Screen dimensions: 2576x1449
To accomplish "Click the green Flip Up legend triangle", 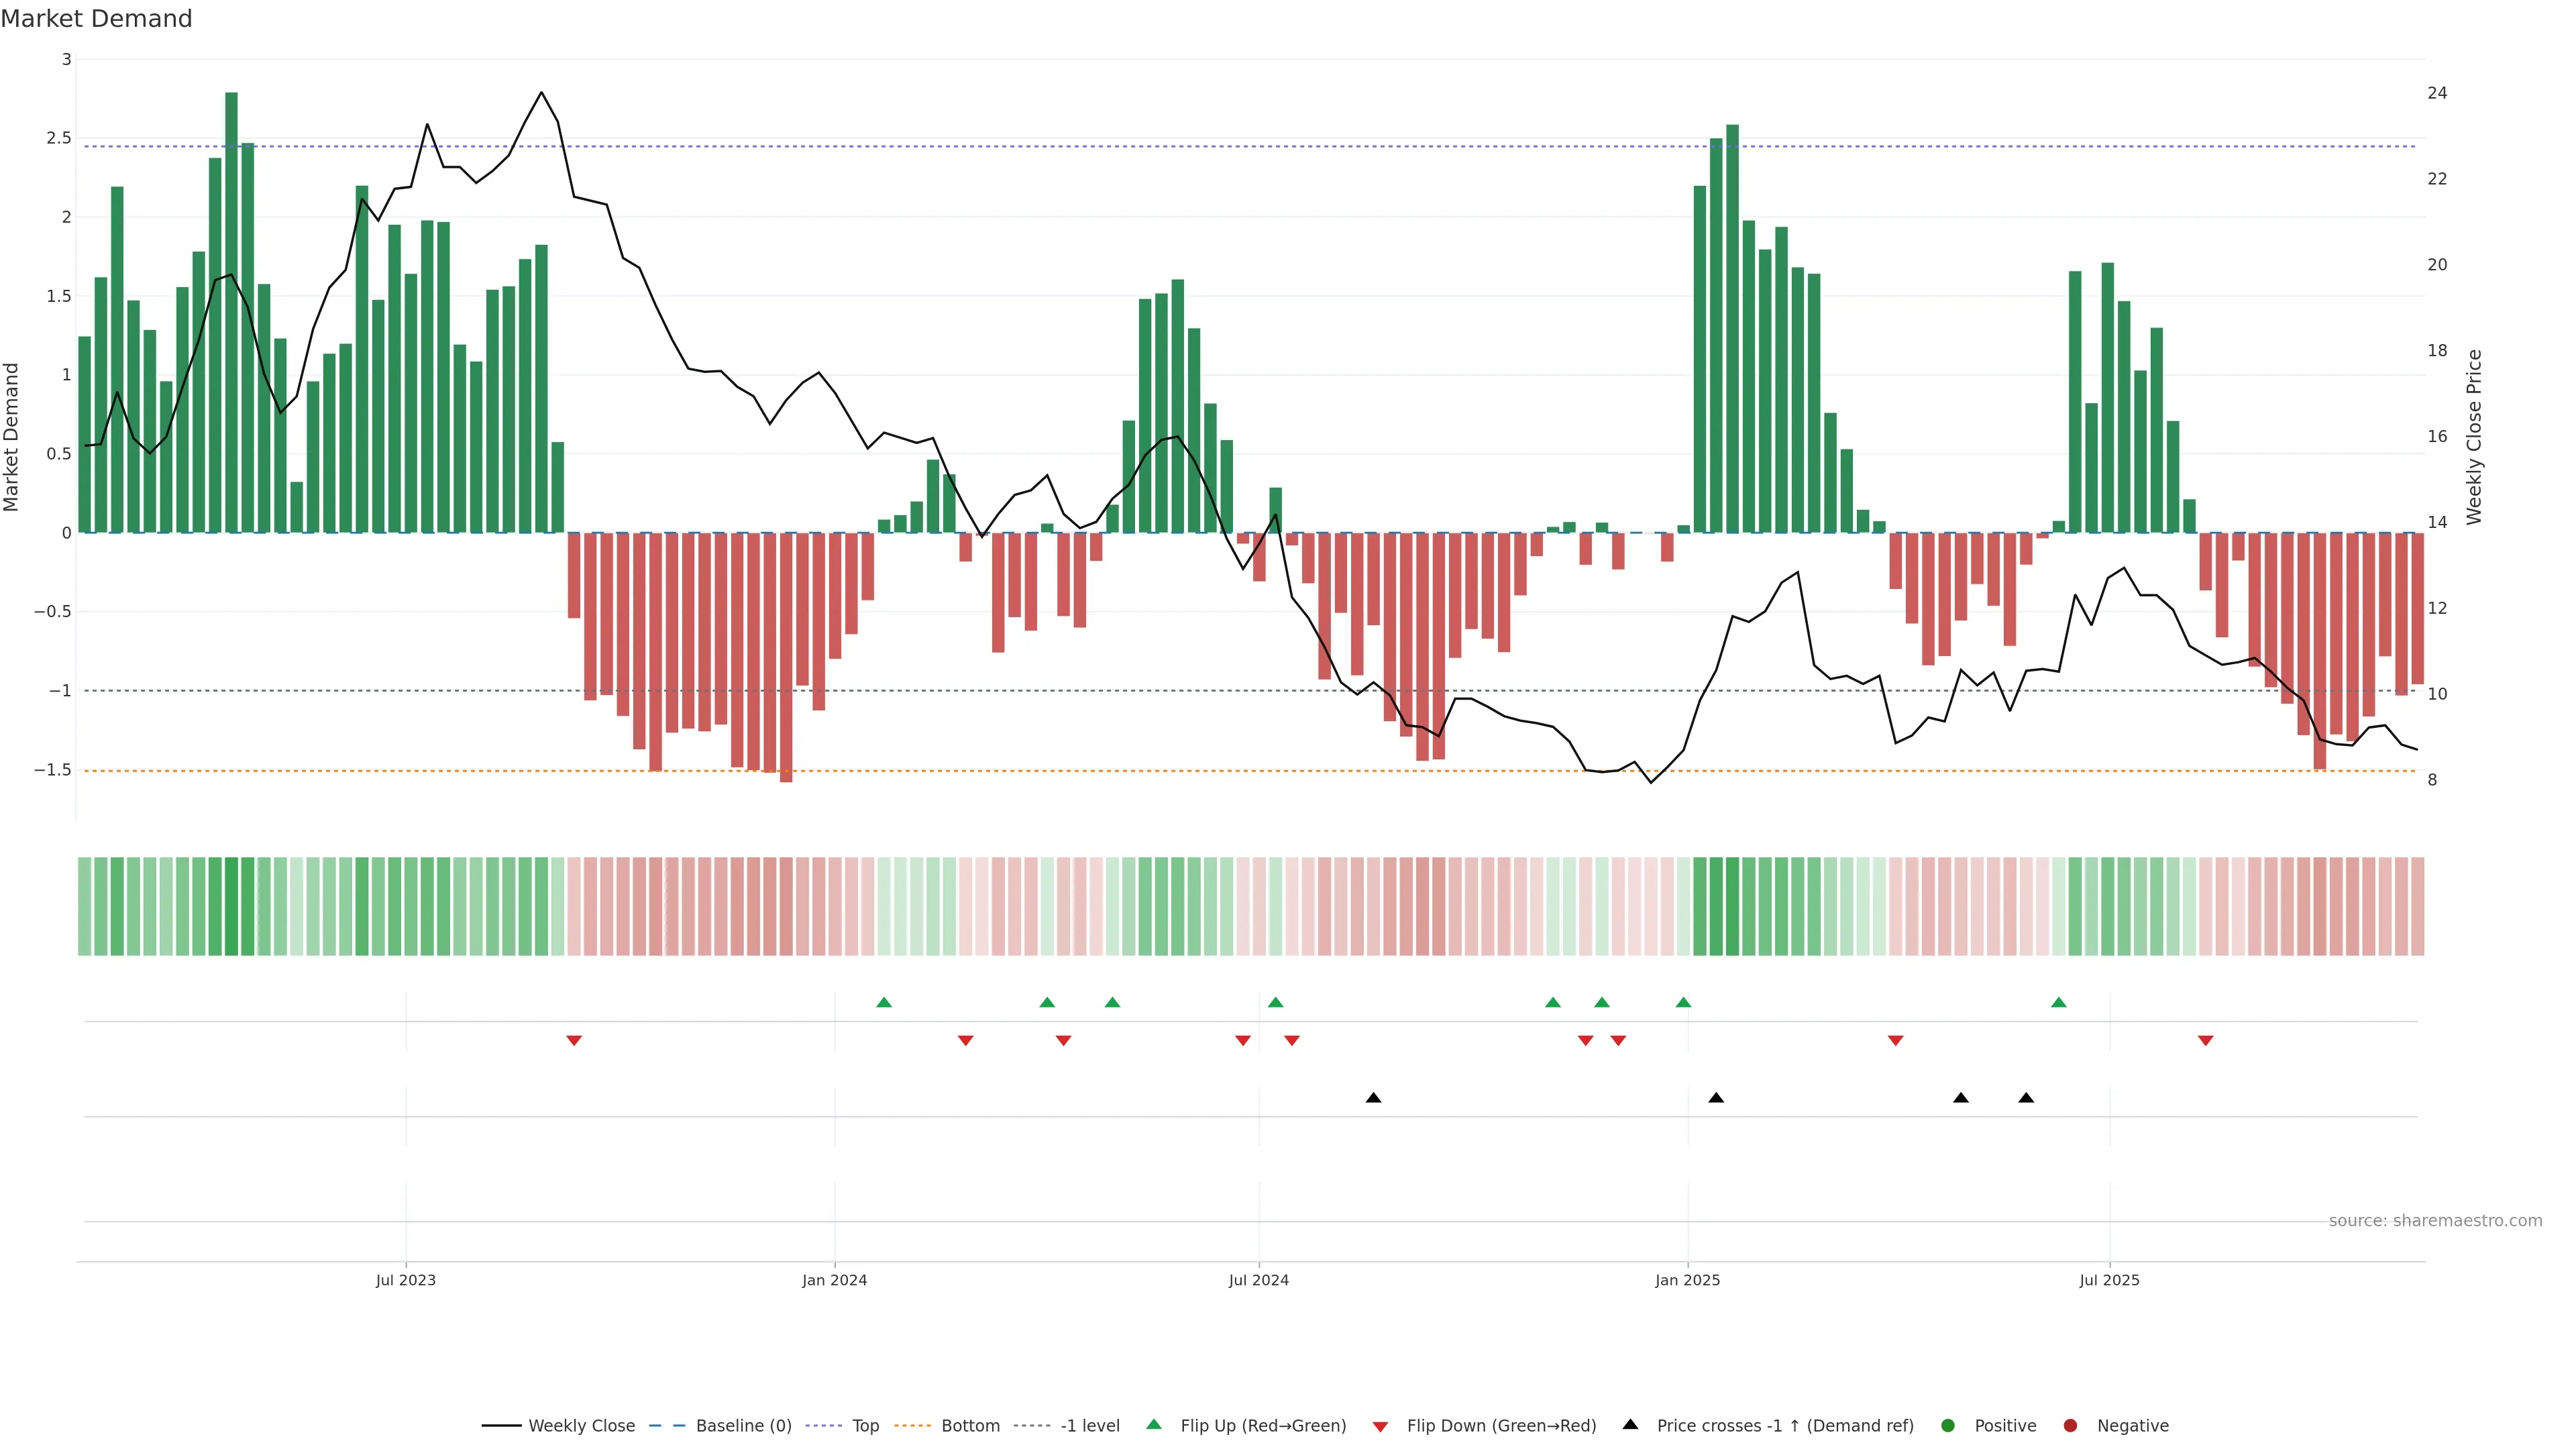I will point(1154,1424).
